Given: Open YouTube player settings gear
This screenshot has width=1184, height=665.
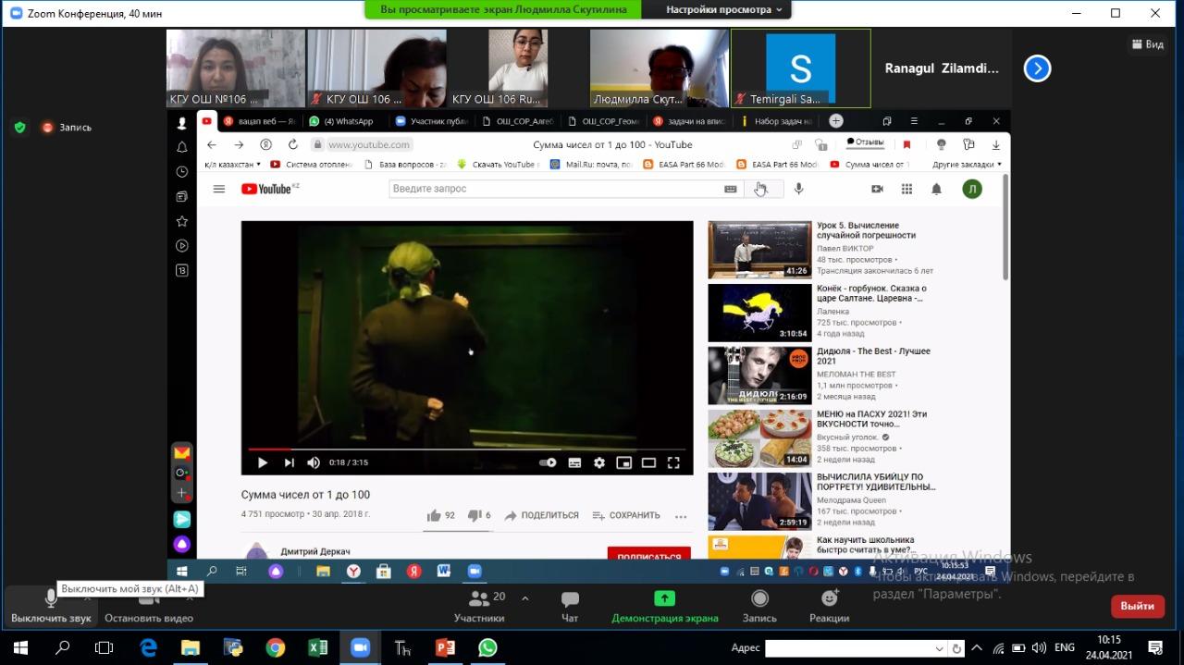Looking at the screenshot, I should (x=598, y=462).
